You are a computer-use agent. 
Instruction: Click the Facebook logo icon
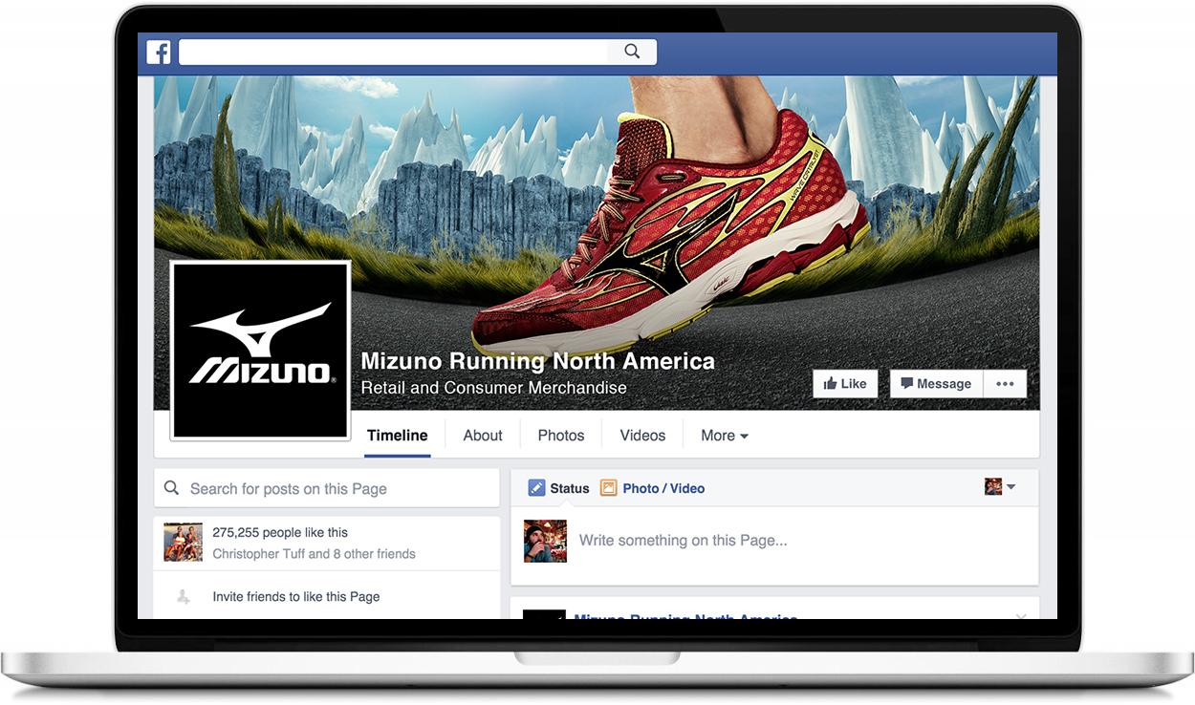(x=159, y=52)
